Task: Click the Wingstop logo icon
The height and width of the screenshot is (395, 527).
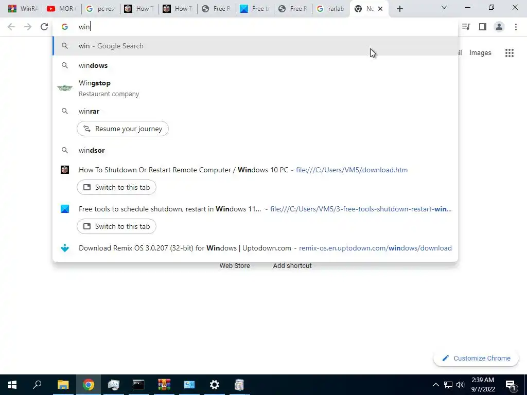Action: (65, 88)
